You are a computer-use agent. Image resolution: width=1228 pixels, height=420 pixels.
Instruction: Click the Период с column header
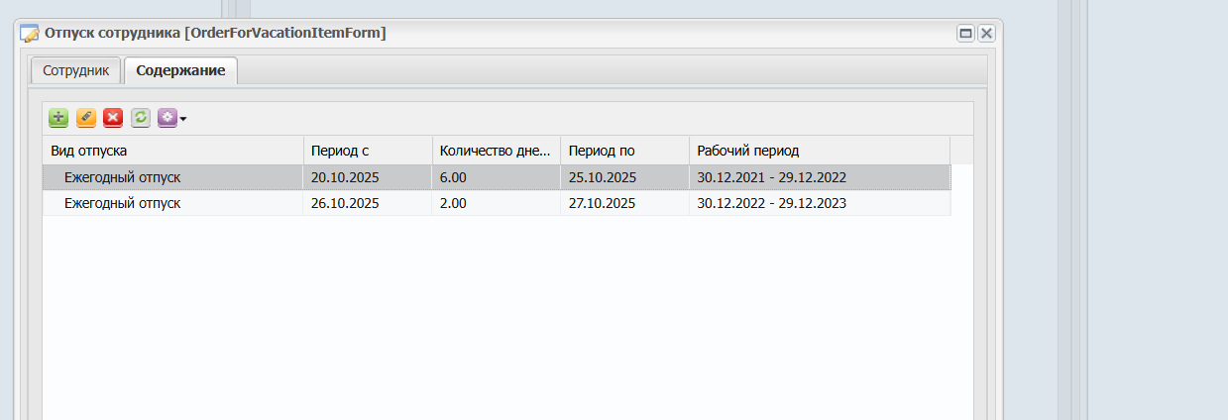[x=367, y=151]
